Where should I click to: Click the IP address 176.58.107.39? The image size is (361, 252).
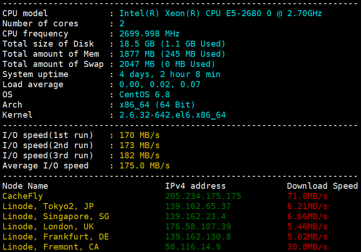[198, 227]
